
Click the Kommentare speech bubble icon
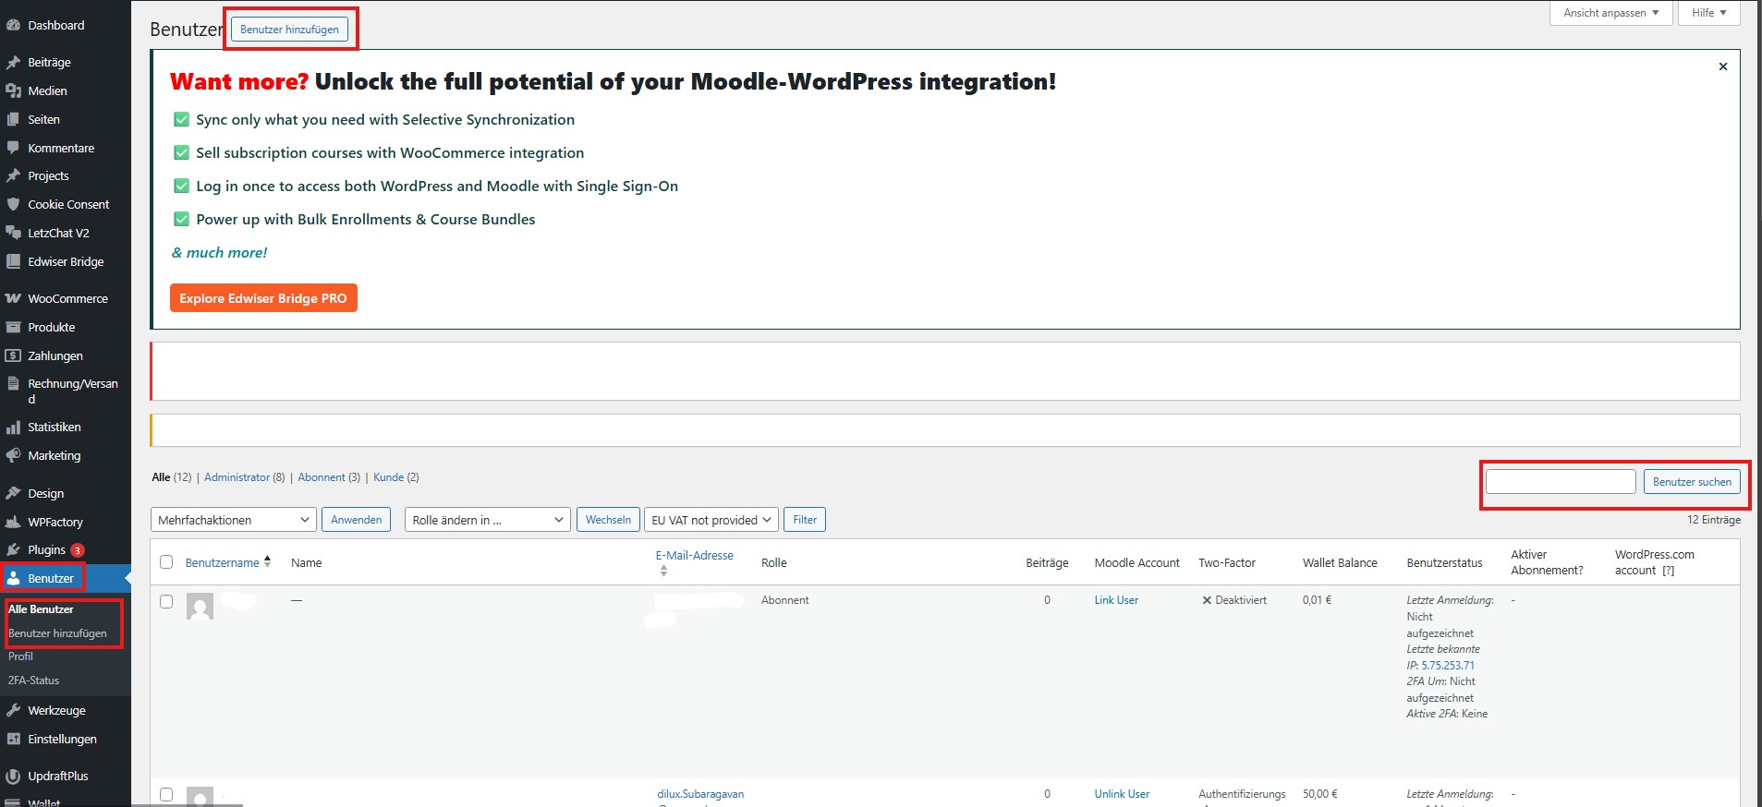13,148
